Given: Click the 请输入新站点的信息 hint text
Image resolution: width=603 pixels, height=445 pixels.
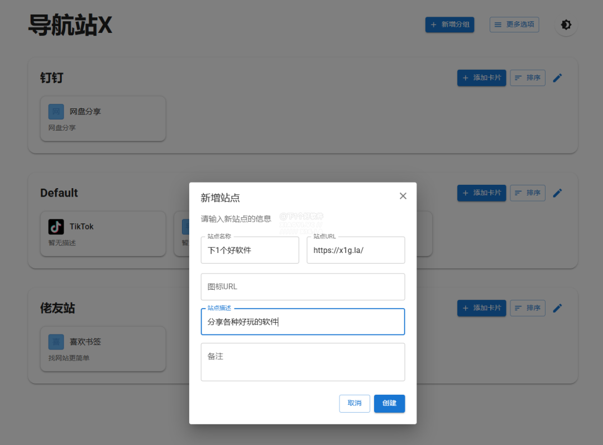Looking at the screenshot, I should pos(236,219).
